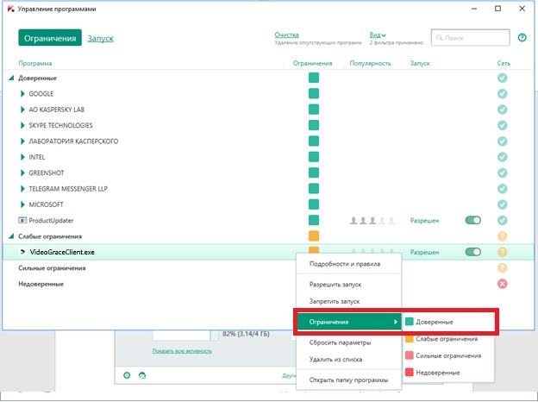
Task: Open settings gear in background window
Action: 127,375
